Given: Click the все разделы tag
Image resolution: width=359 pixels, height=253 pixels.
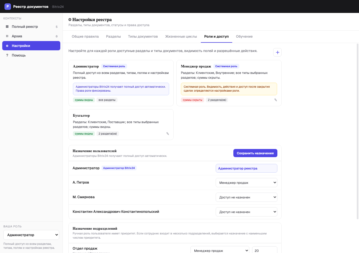Looking at the screenshot, I should 107,100.
